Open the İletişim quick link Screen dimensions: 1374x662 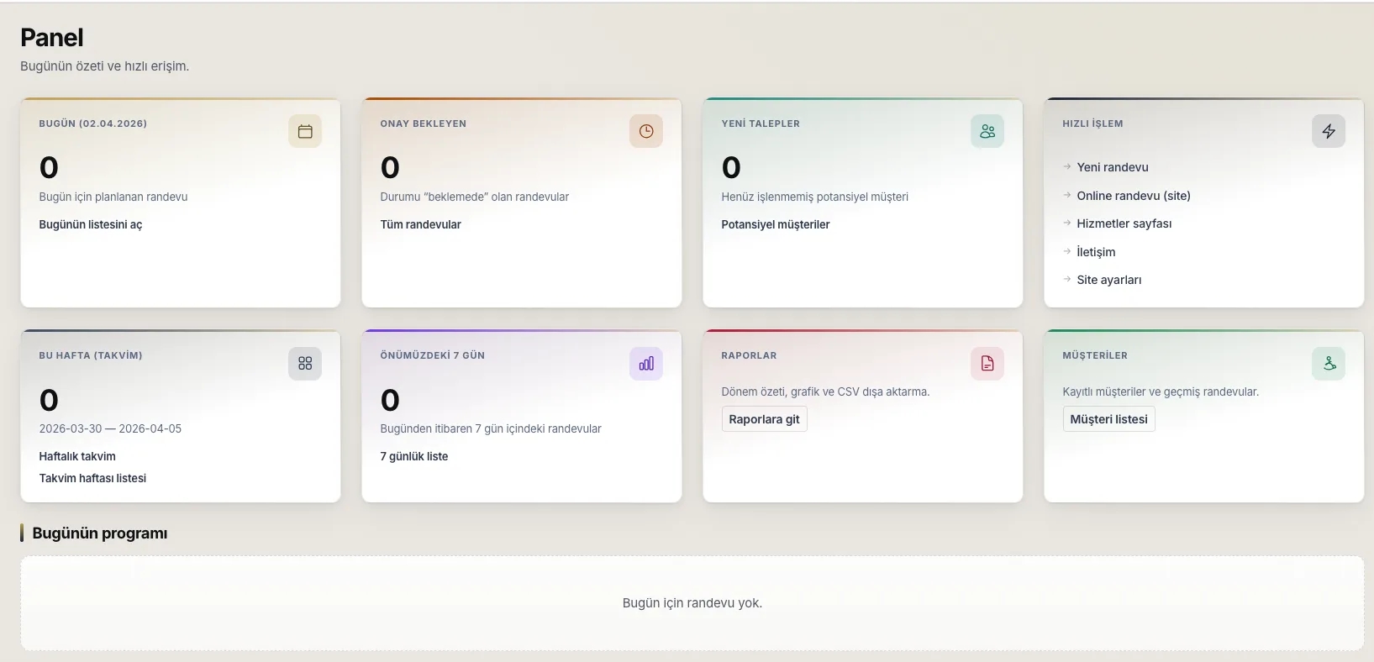click(x=1096, y=252)
